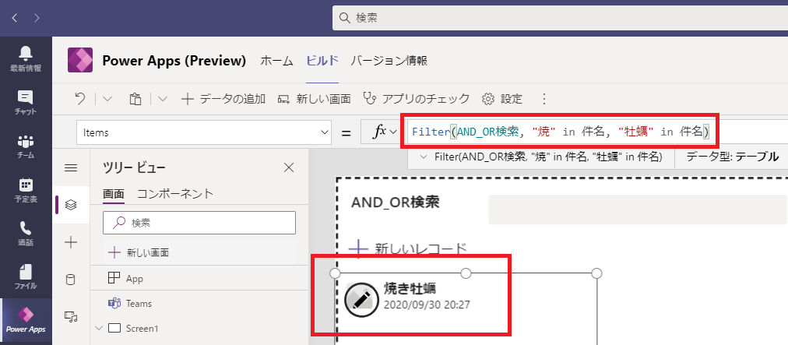Image resolution: width=788 pixels, height=345 pixels.
Task: Click the Teams search box
Action: 560,18
